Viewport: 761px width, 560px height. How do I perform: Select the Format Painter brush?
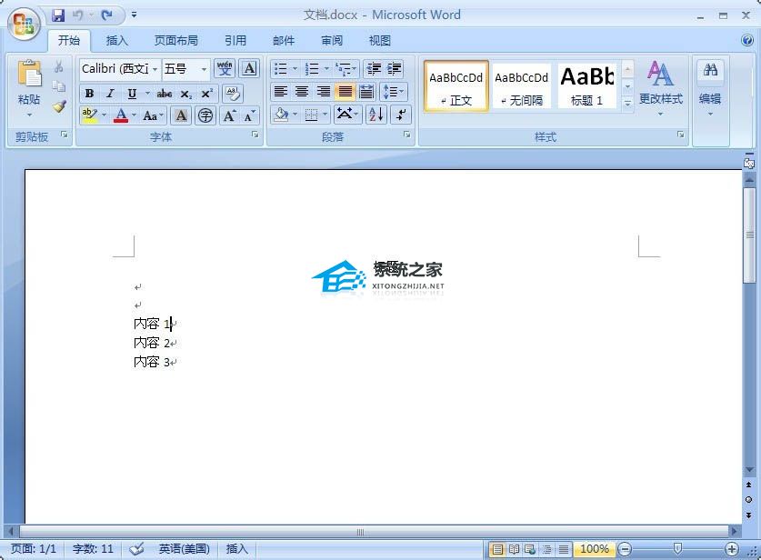point(59,106)
